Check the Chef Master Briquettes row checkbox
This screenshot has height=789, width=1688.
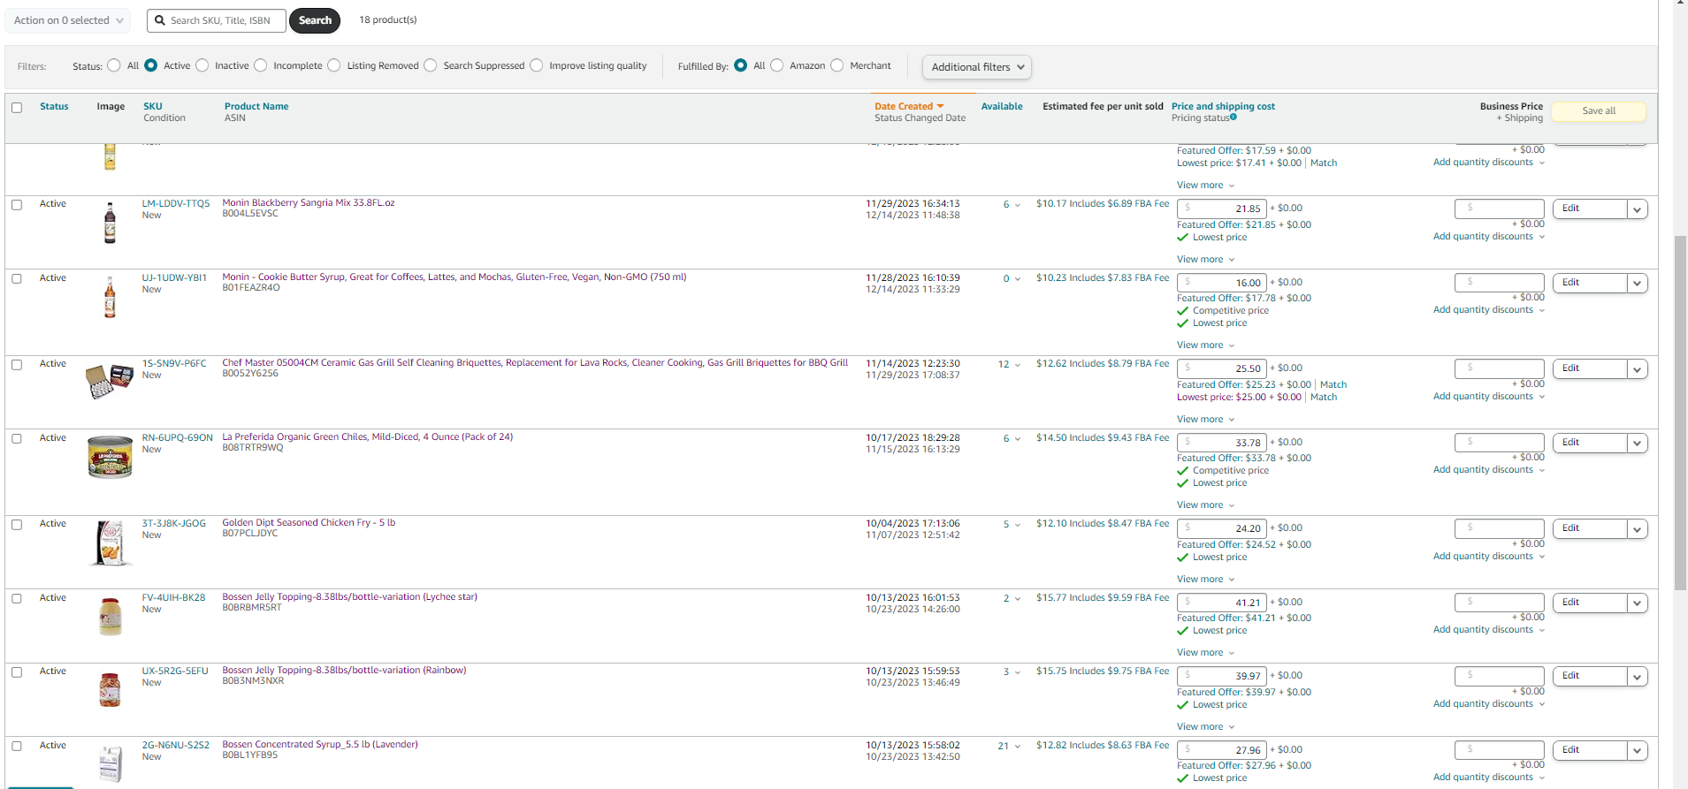(17, 365)
